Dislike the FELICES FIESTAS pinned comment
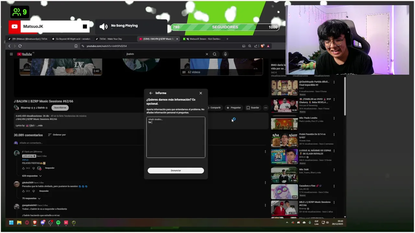Image resolution: width=415 pixels, height=233 pixels. [33, 168]
